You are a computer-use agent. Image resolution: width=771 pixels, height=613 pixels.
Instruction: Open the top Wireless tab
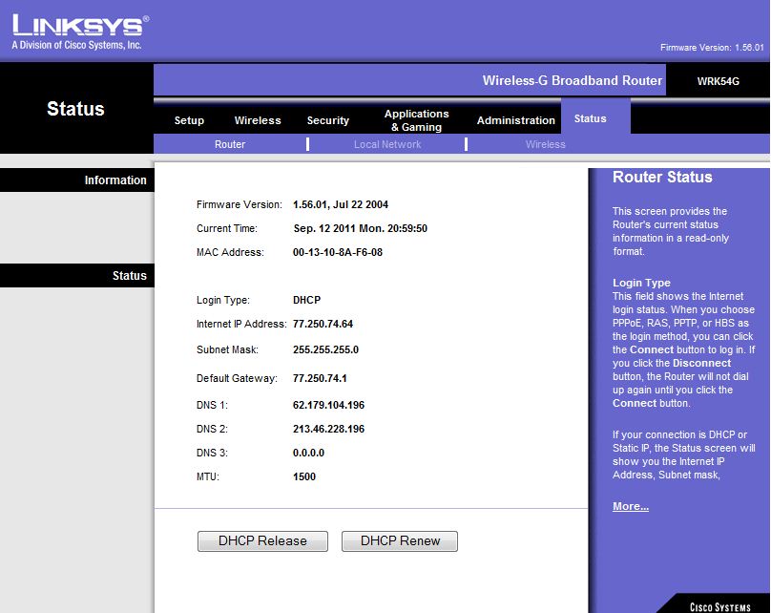(258, 120)
